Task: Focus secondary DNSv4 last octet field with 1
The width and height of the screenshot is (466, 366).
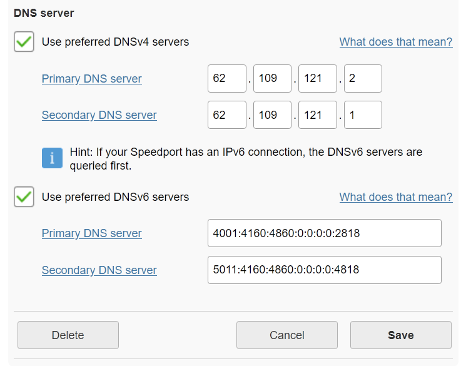Action: pos(363,114)
